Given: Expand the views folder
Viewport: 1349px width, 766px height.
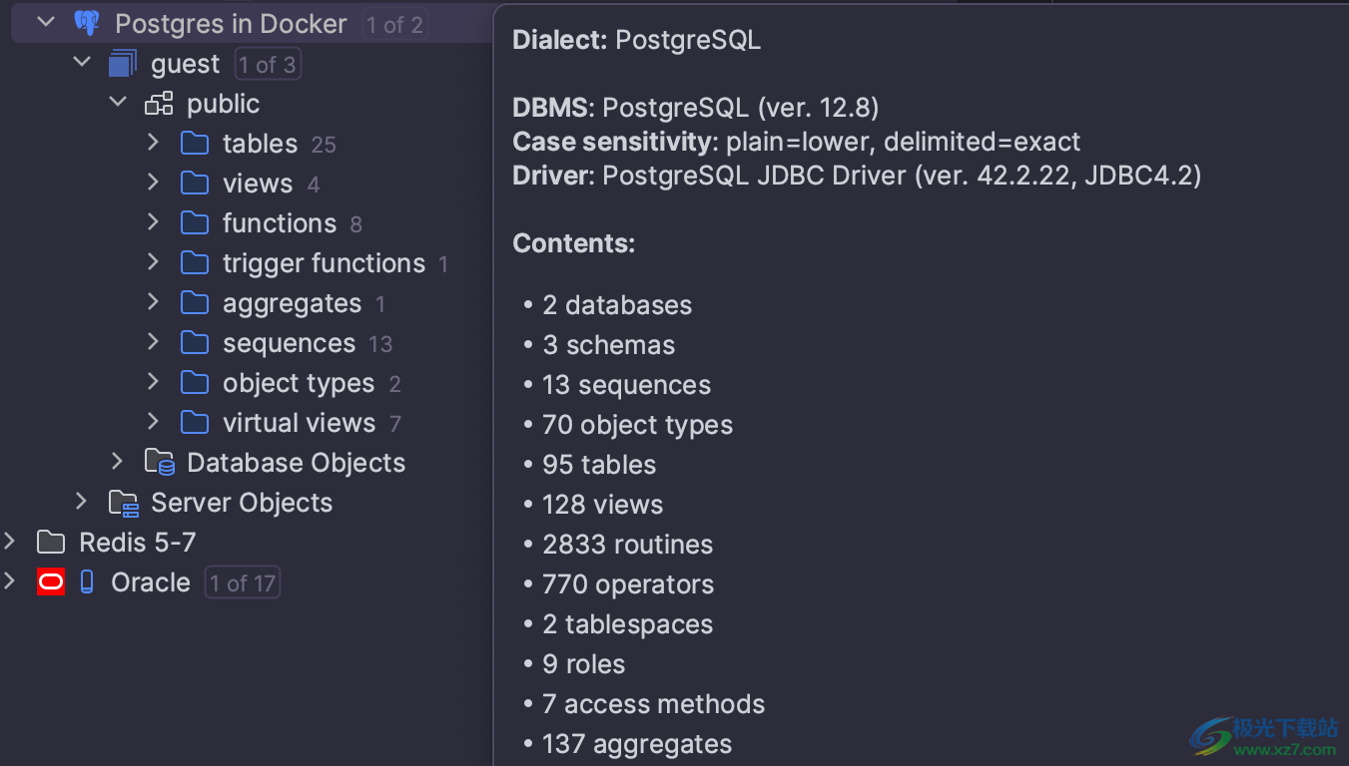Looking at the screenshot, I should 153,183.
